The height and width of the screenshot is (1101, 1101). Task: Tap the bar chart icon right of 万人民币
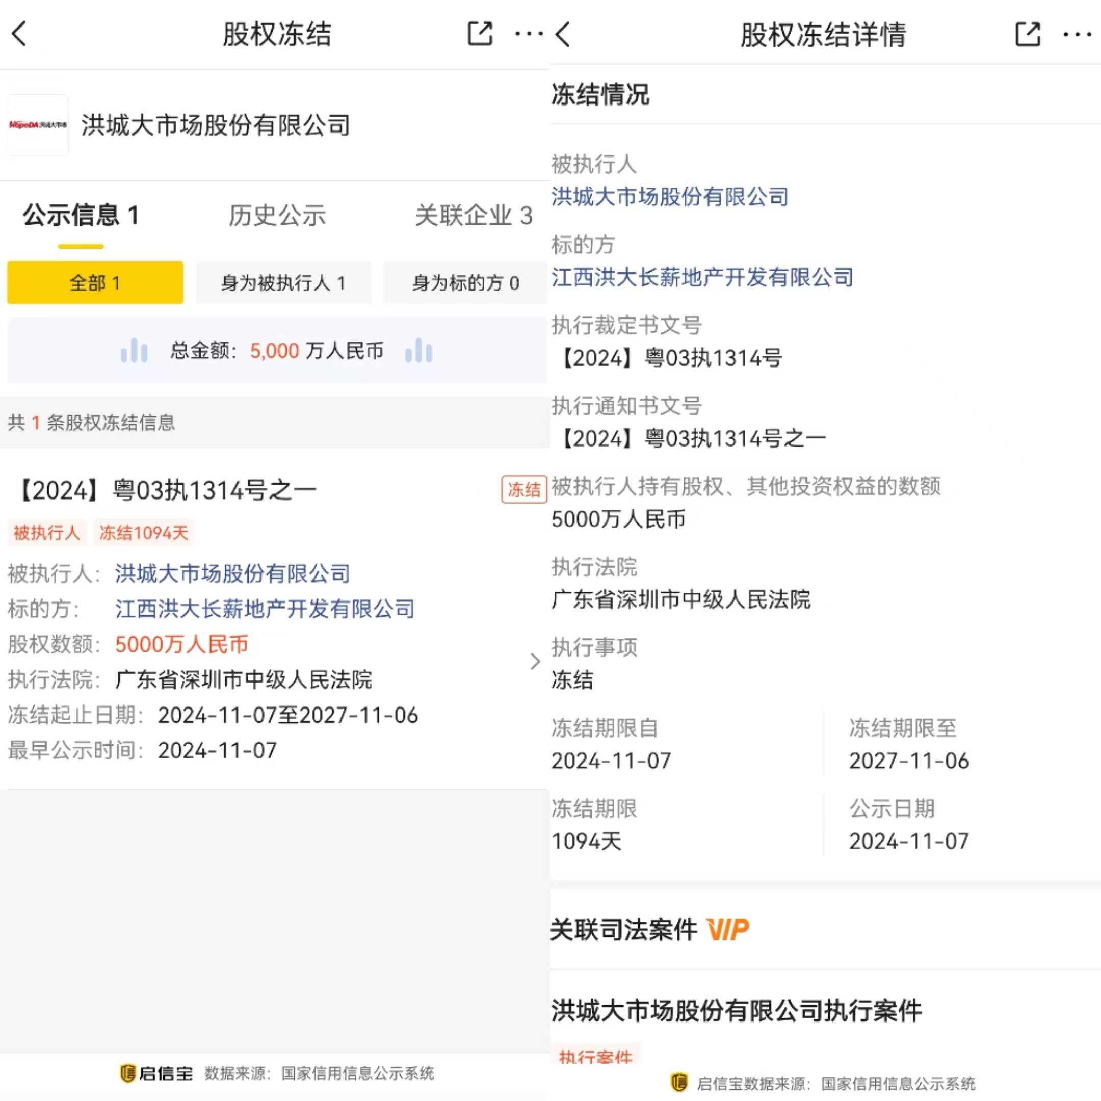[418, 350]
